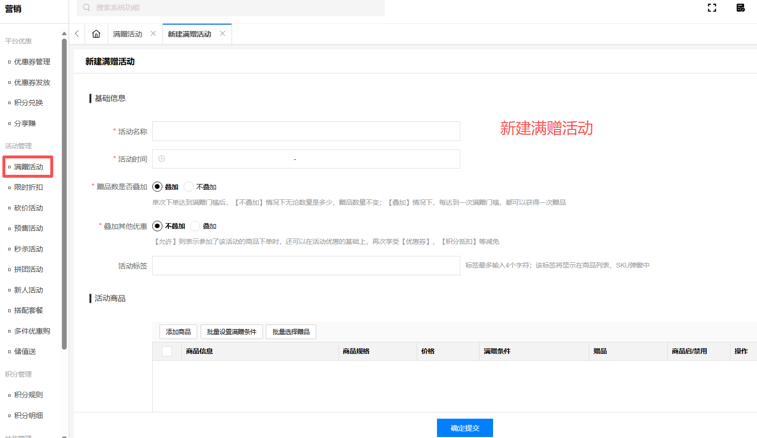Open 新人活动 in sidebar
The width and height of the screenshot is (757, 438).
tap(29, 290)
